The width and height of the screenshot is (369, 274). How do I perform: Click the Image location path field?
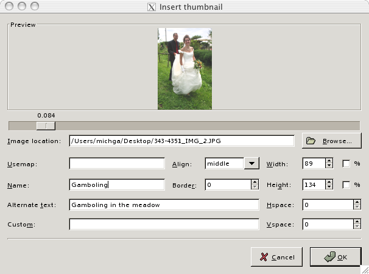coord(182,141)
